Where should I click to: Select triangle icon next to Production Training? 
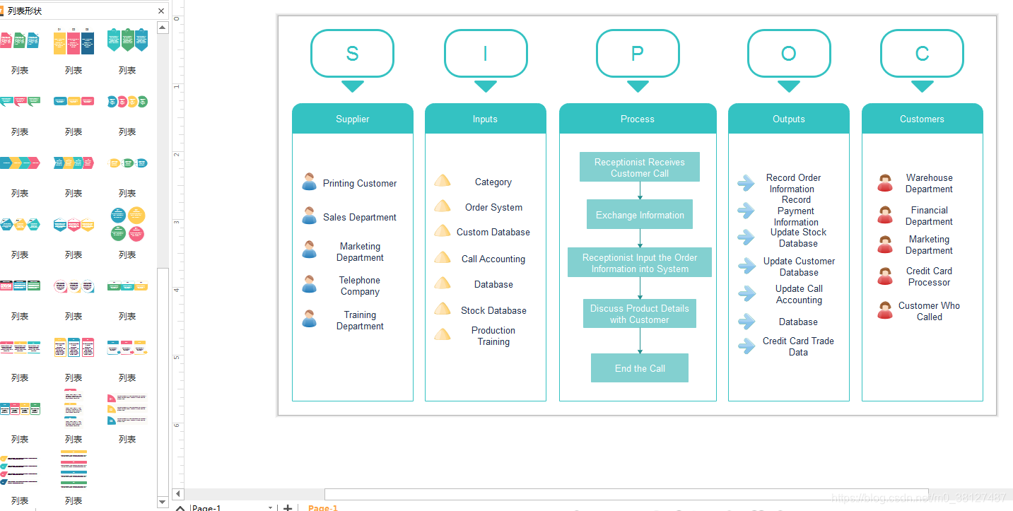click(443, 334)
